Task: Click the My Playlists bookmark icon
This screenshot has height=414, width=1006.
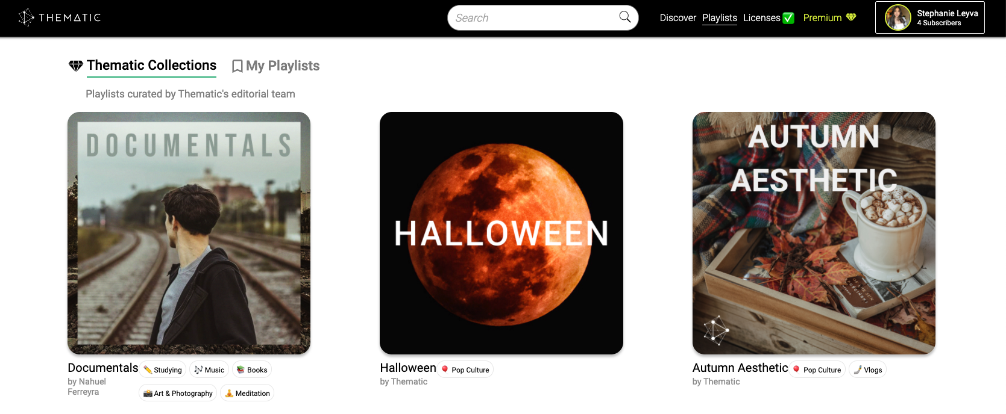Action: 237,66
